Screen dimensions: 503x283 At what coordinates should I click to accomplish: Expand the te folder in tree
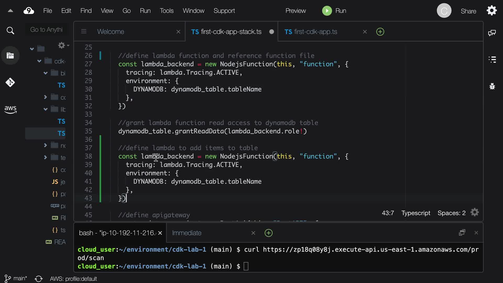pyautogui.click(x=46, y=157)
